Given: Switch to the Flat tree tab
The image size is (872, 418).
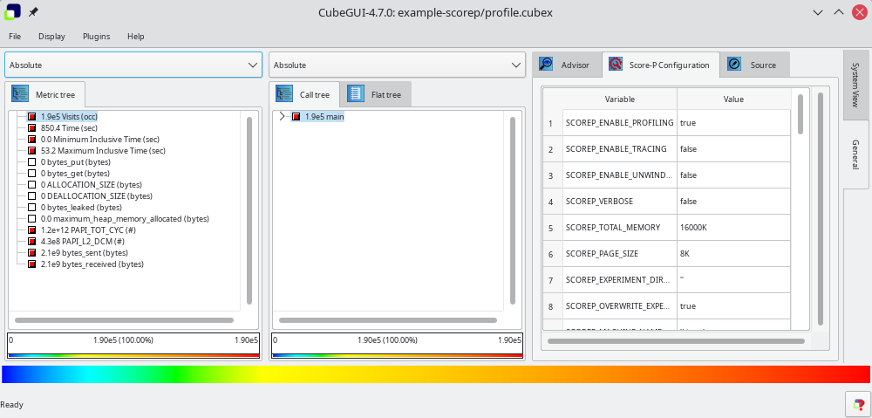Looking at the screenshot, I should (x=375, y=94).
